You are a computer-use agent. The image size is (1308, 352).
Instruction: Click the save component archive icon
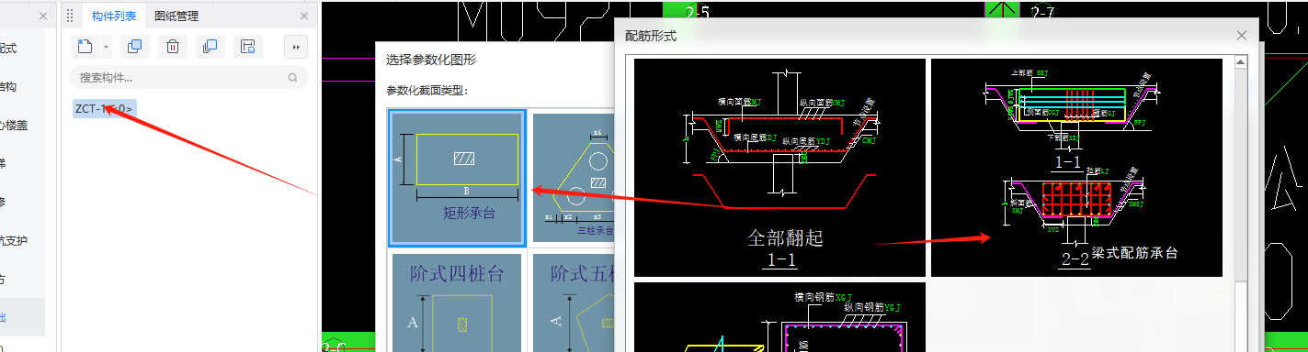247,47
